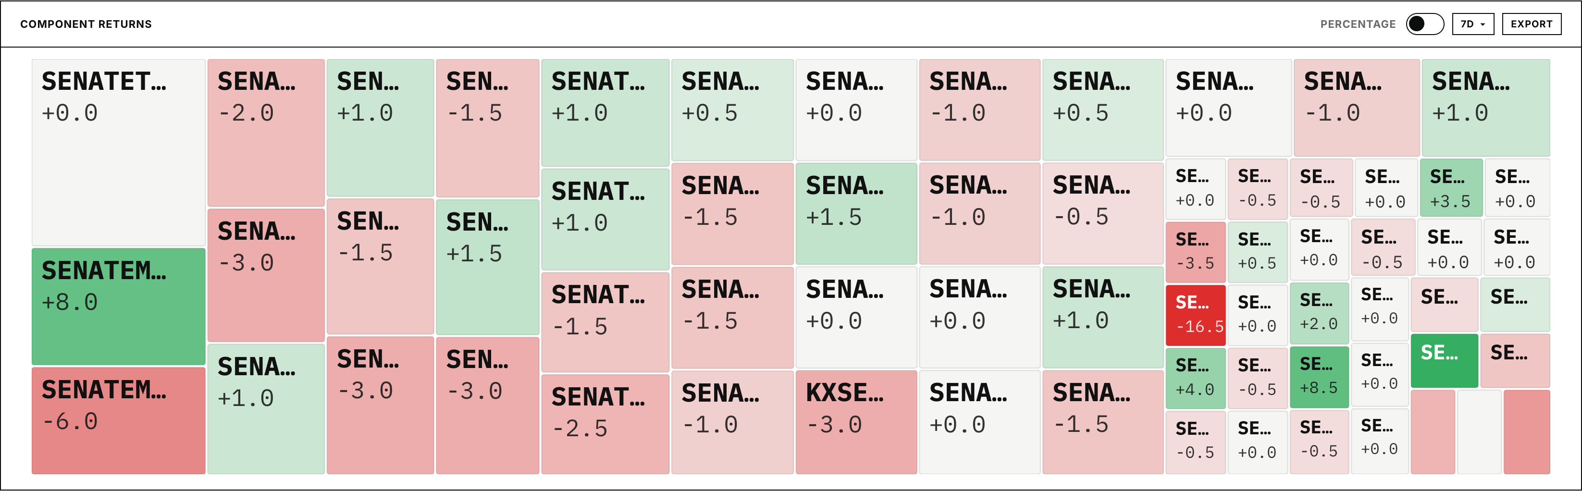Click the Export button
This screenshot has height=491, width=1582.
(x=1532, y=24)
